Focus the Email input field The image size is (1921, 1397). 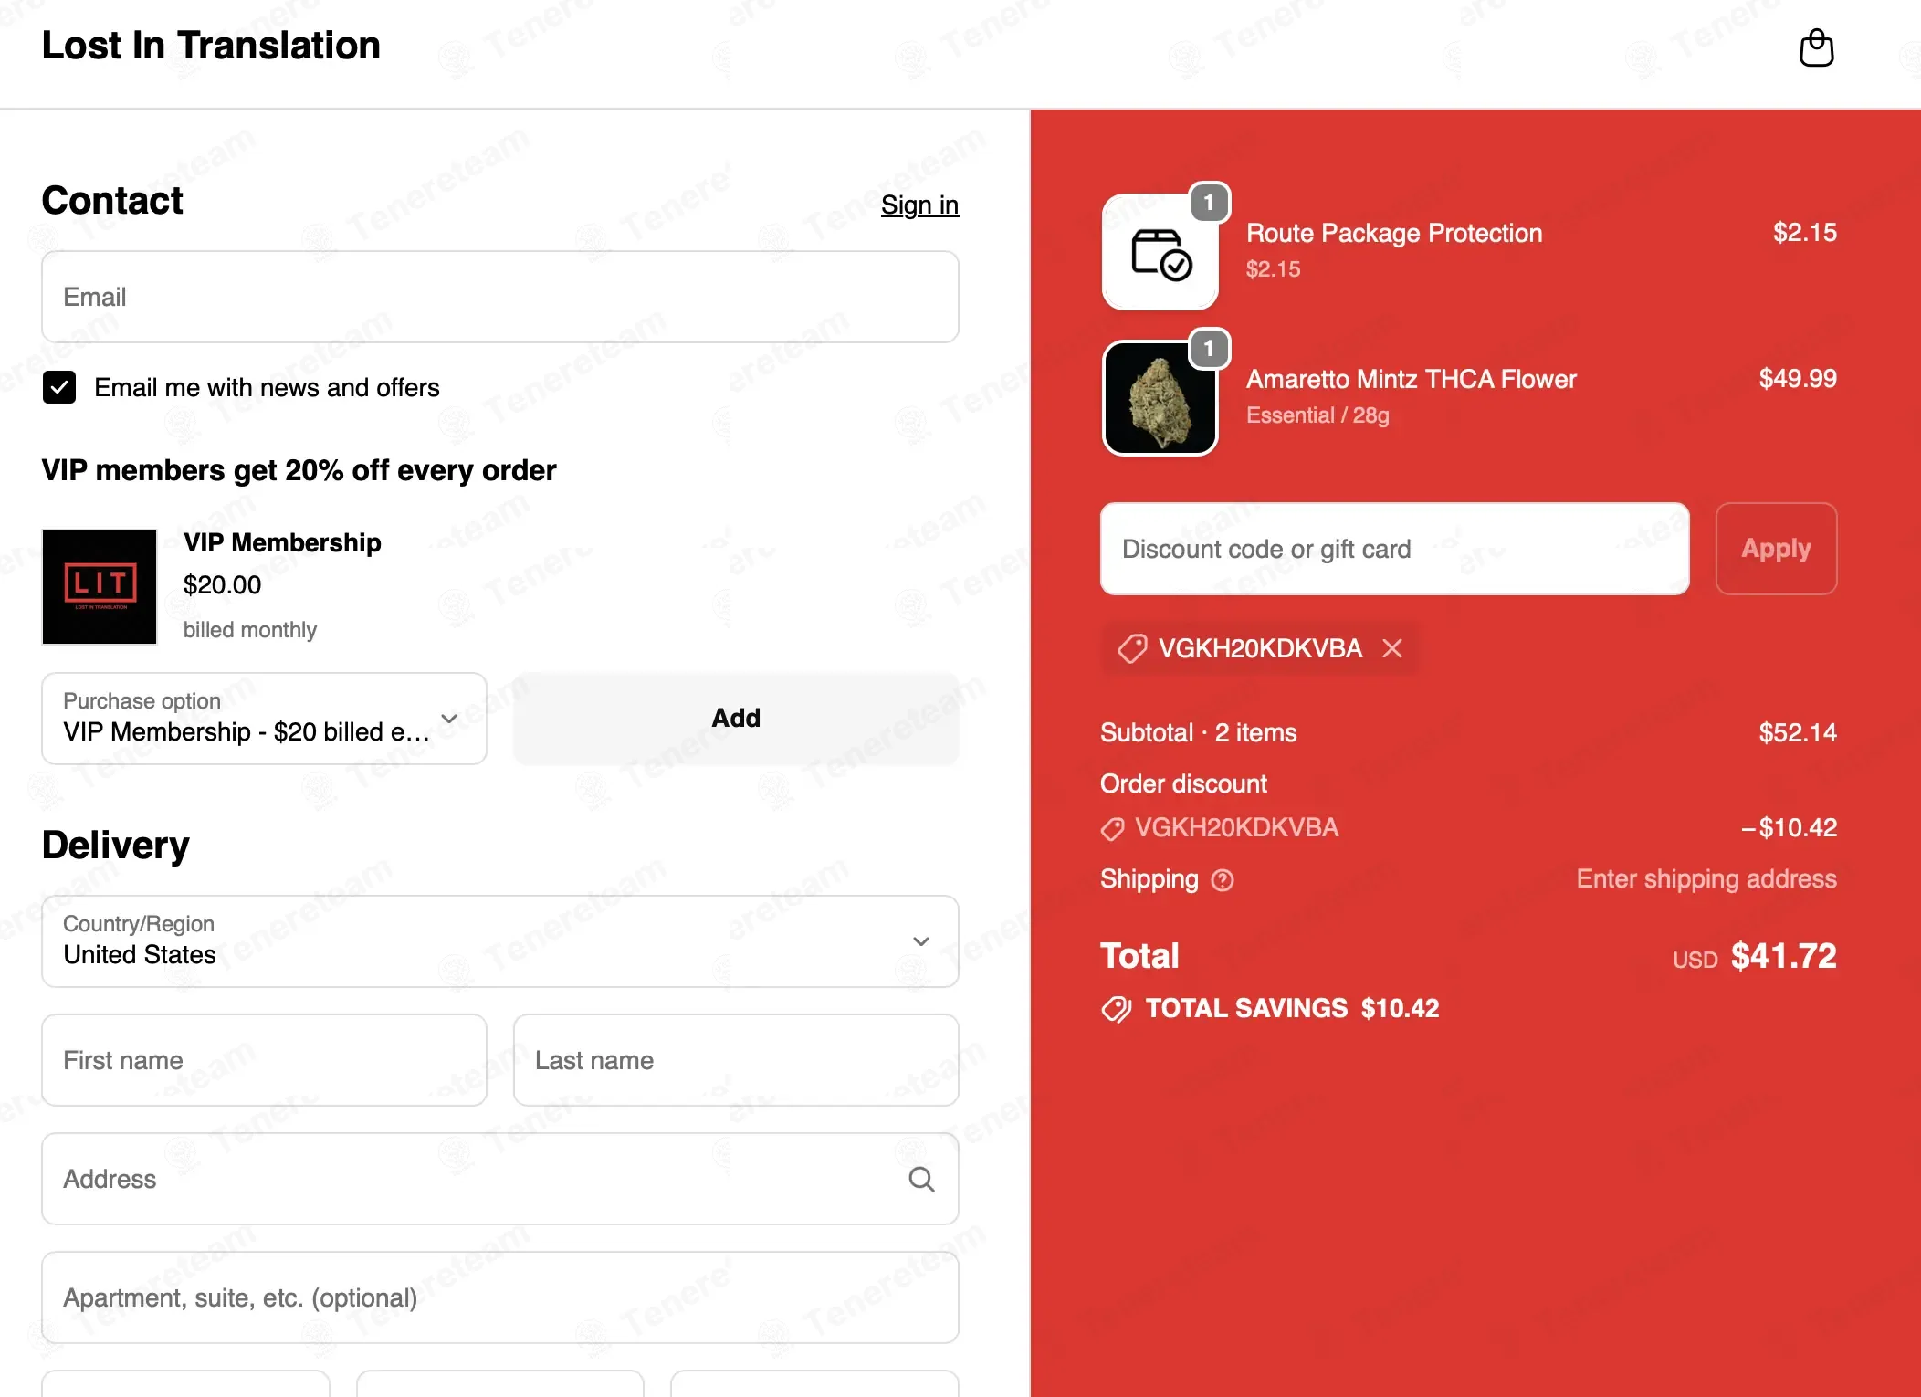[500, 298]
